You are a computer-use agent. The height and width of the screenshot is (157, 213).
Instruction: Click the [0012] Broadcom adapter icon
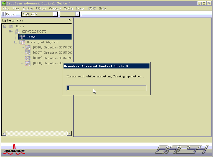tap(28, 58)
